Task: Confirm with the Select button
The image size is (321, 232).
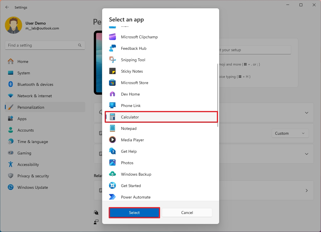Action: point(134,213)
